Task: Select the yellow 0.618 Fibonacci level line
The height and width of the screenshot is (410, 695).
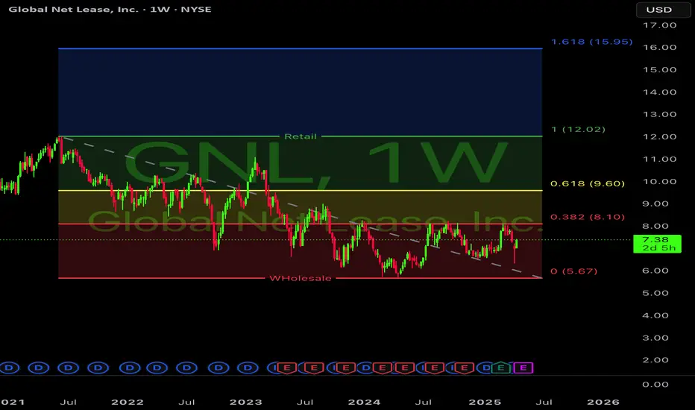Action: point(300,191)
